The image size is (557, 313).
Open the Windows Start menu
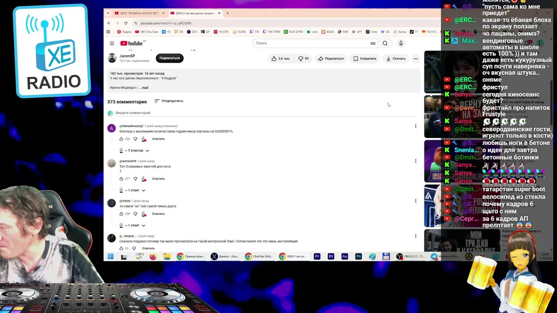[x=111, y=256]
